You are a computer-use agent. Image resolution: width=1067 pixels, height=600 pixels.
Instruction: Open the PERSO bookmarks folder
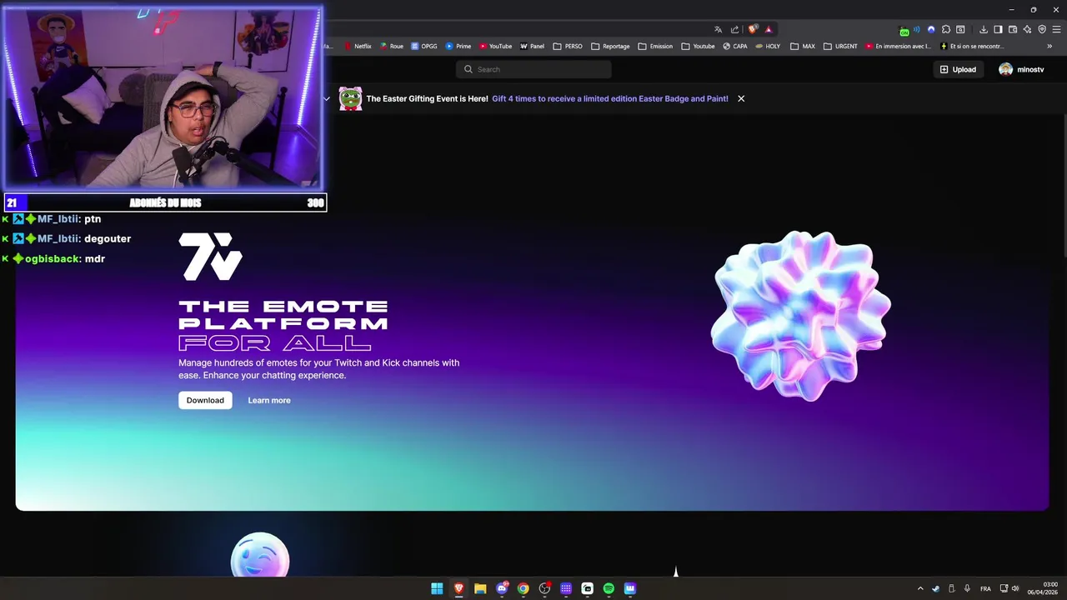pos(568,46)
